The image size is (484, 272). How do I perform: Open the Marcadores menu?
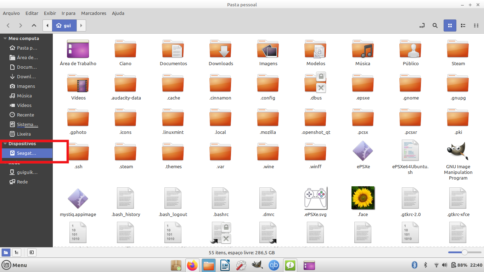[x=94, y=13]
